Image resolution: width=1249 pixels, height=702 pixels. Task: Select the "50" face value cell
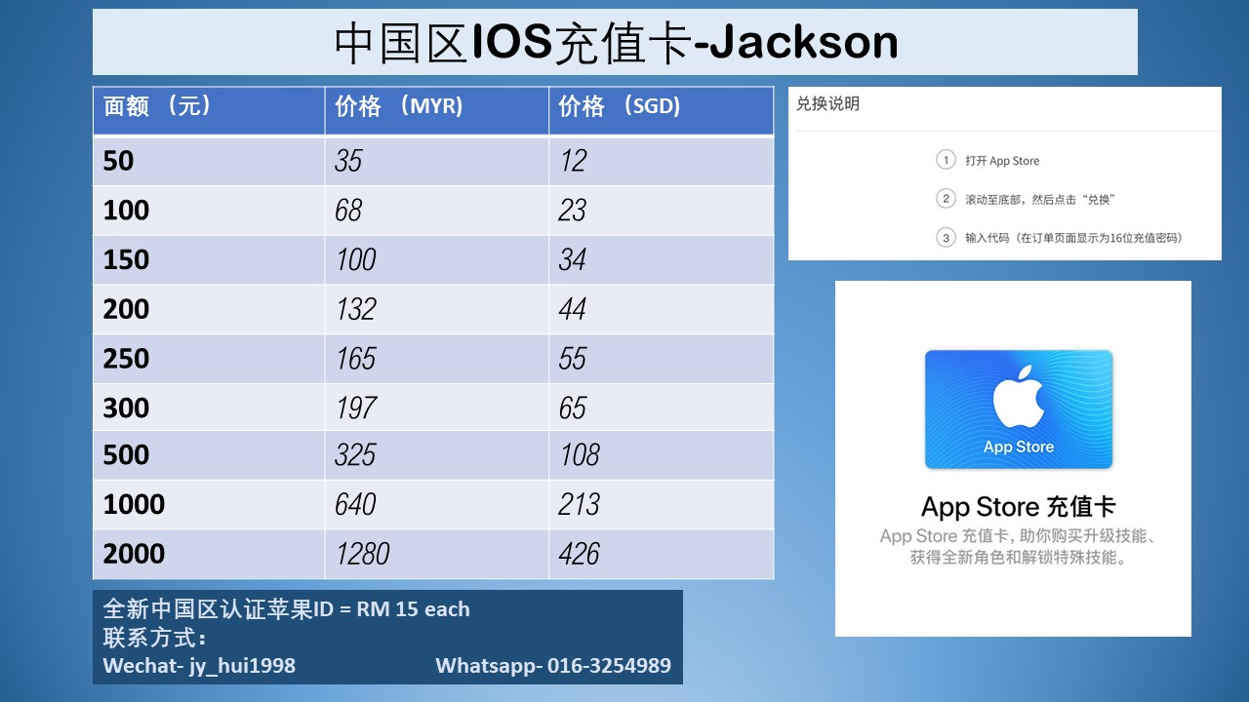coord(209,161)
